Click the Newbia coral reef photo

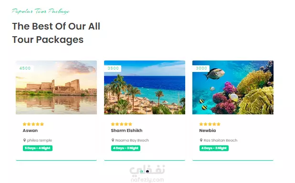click(x=233, y=87)
